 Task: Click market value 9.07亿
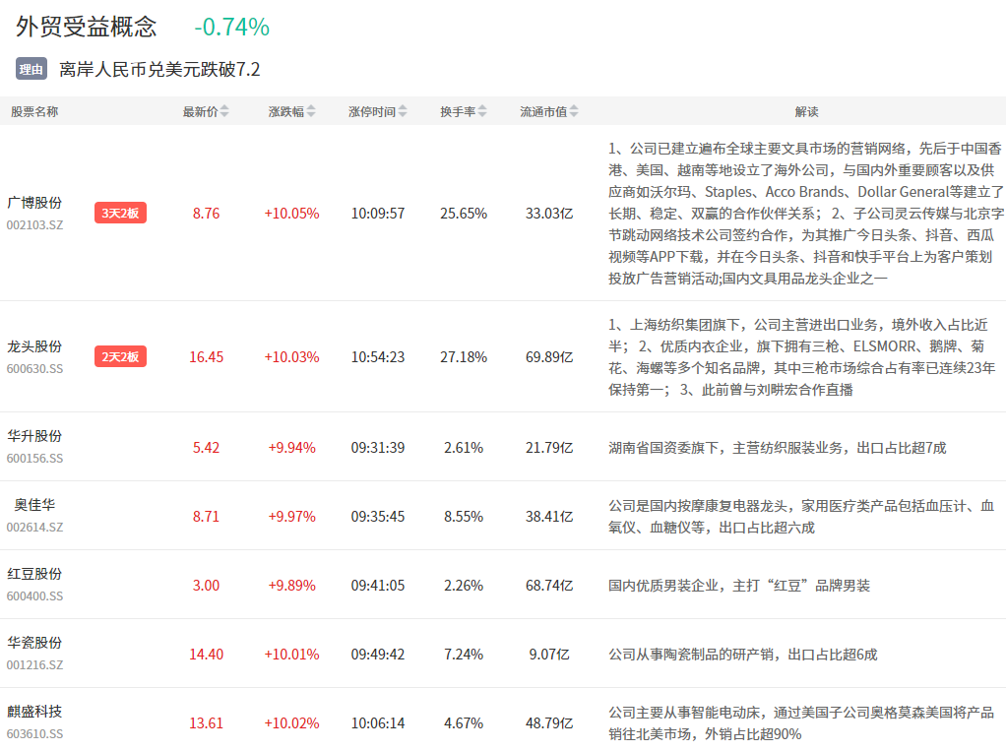[549, 655]
